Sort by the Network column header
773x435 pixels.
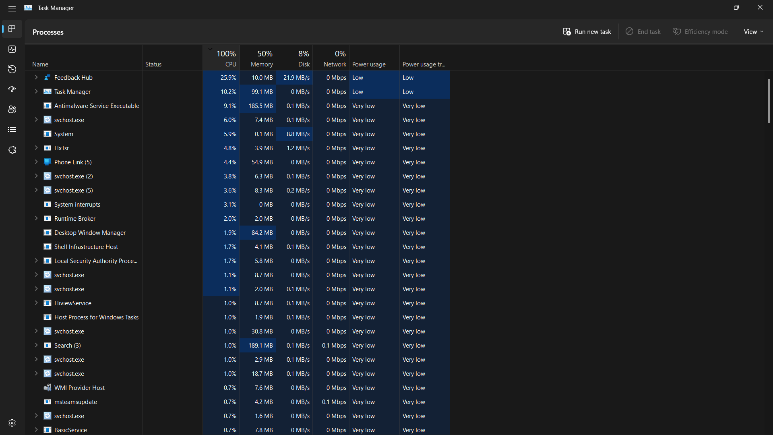331,58
